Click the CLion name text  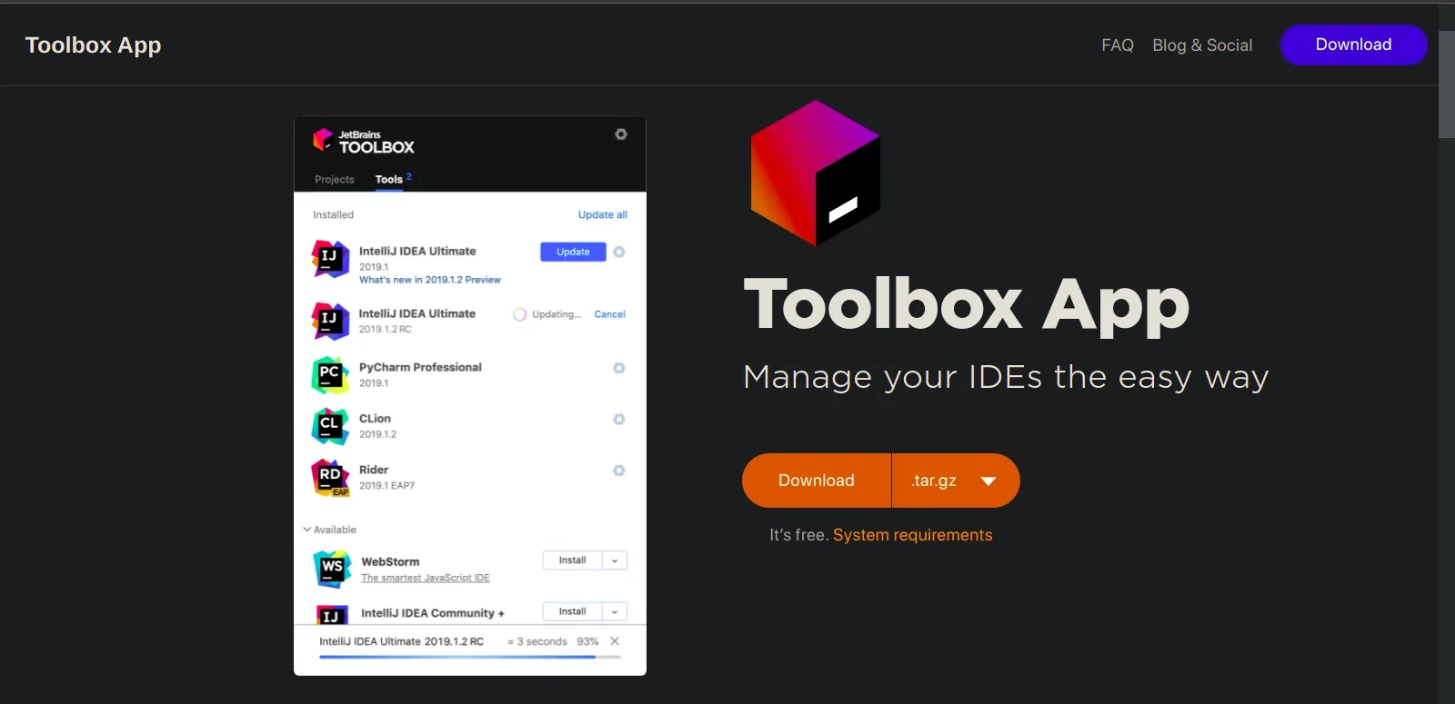point(375,419)
